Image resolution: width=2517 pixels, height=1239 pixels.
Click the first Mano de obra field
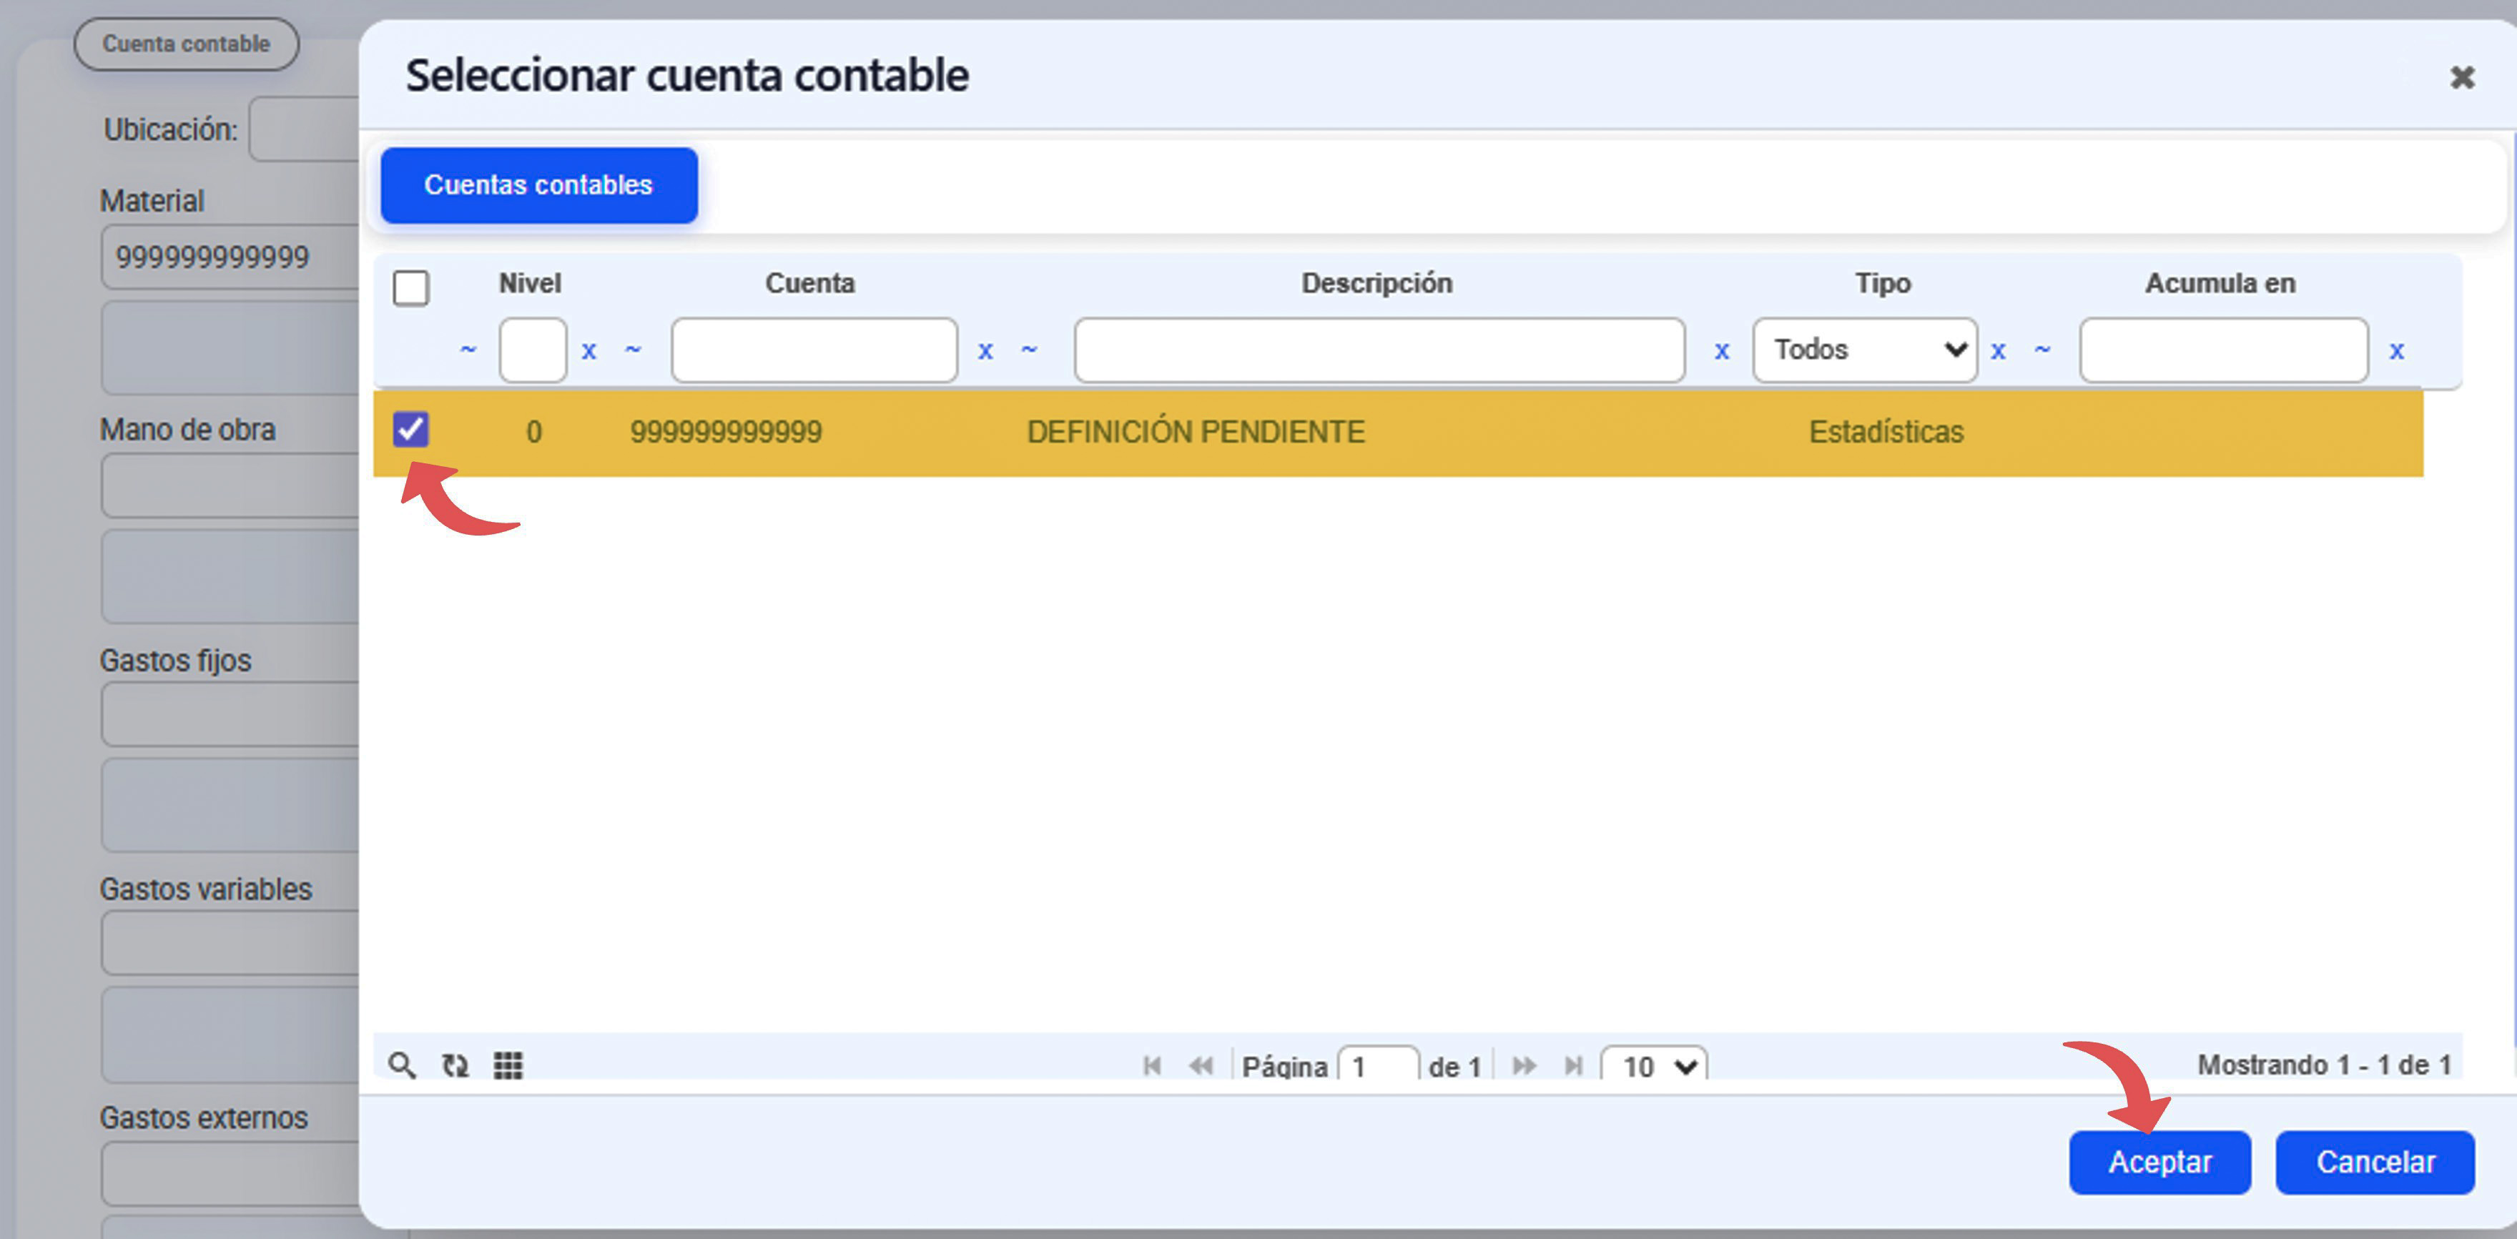[230, 485]
